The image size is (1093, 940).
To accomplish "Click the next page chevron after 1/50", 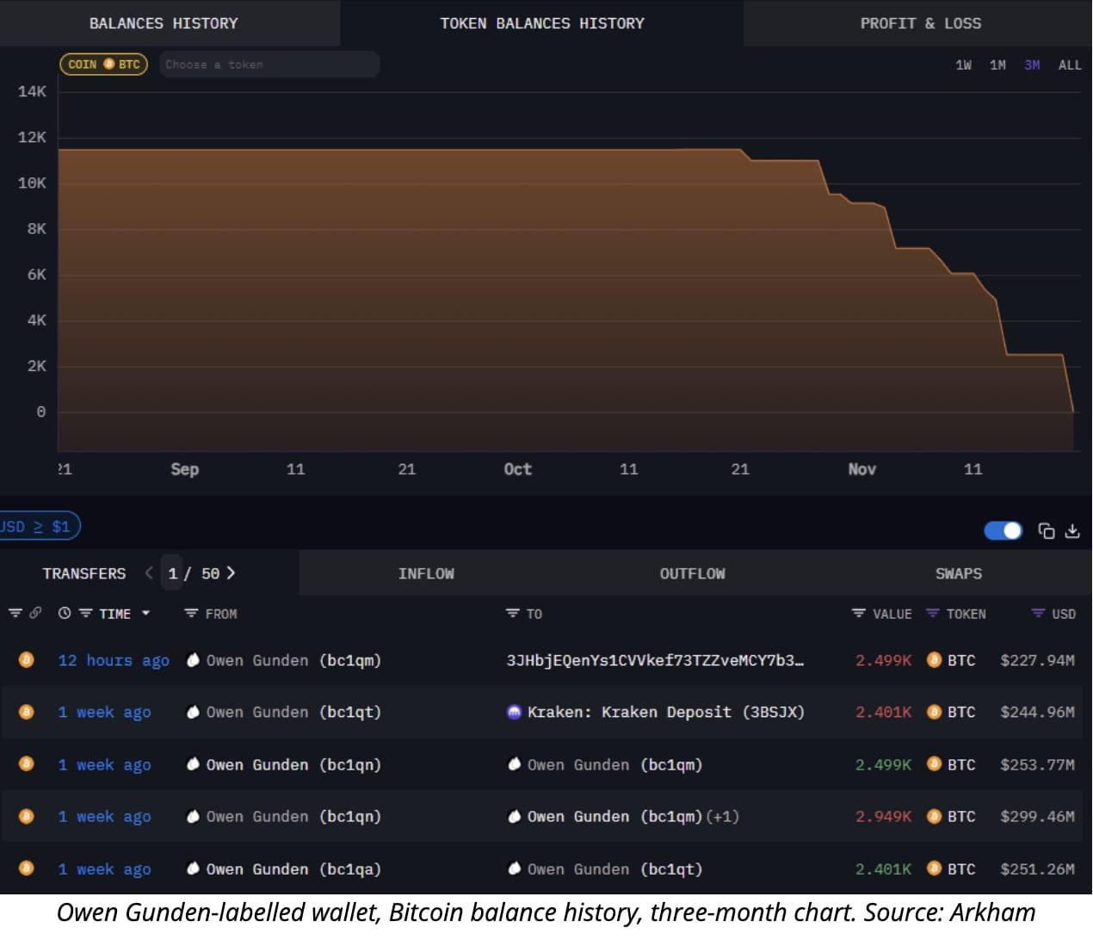I will [x=231, y=572].
